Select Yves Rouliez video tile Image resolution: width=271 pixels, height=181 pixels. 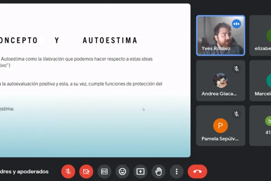pyautogui.click(x=220, y=35)
